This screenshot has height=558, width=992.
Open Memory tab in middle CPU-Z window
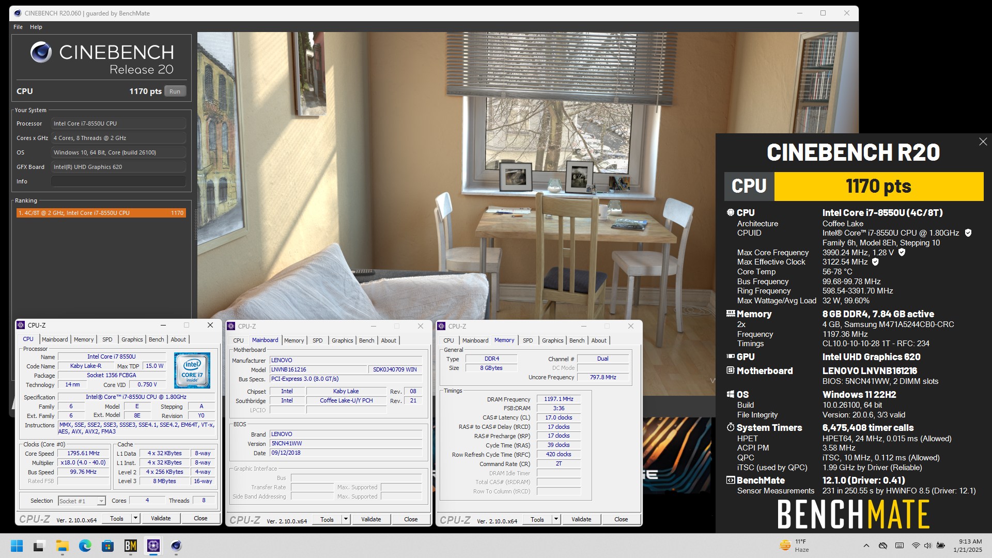point(294,340)
